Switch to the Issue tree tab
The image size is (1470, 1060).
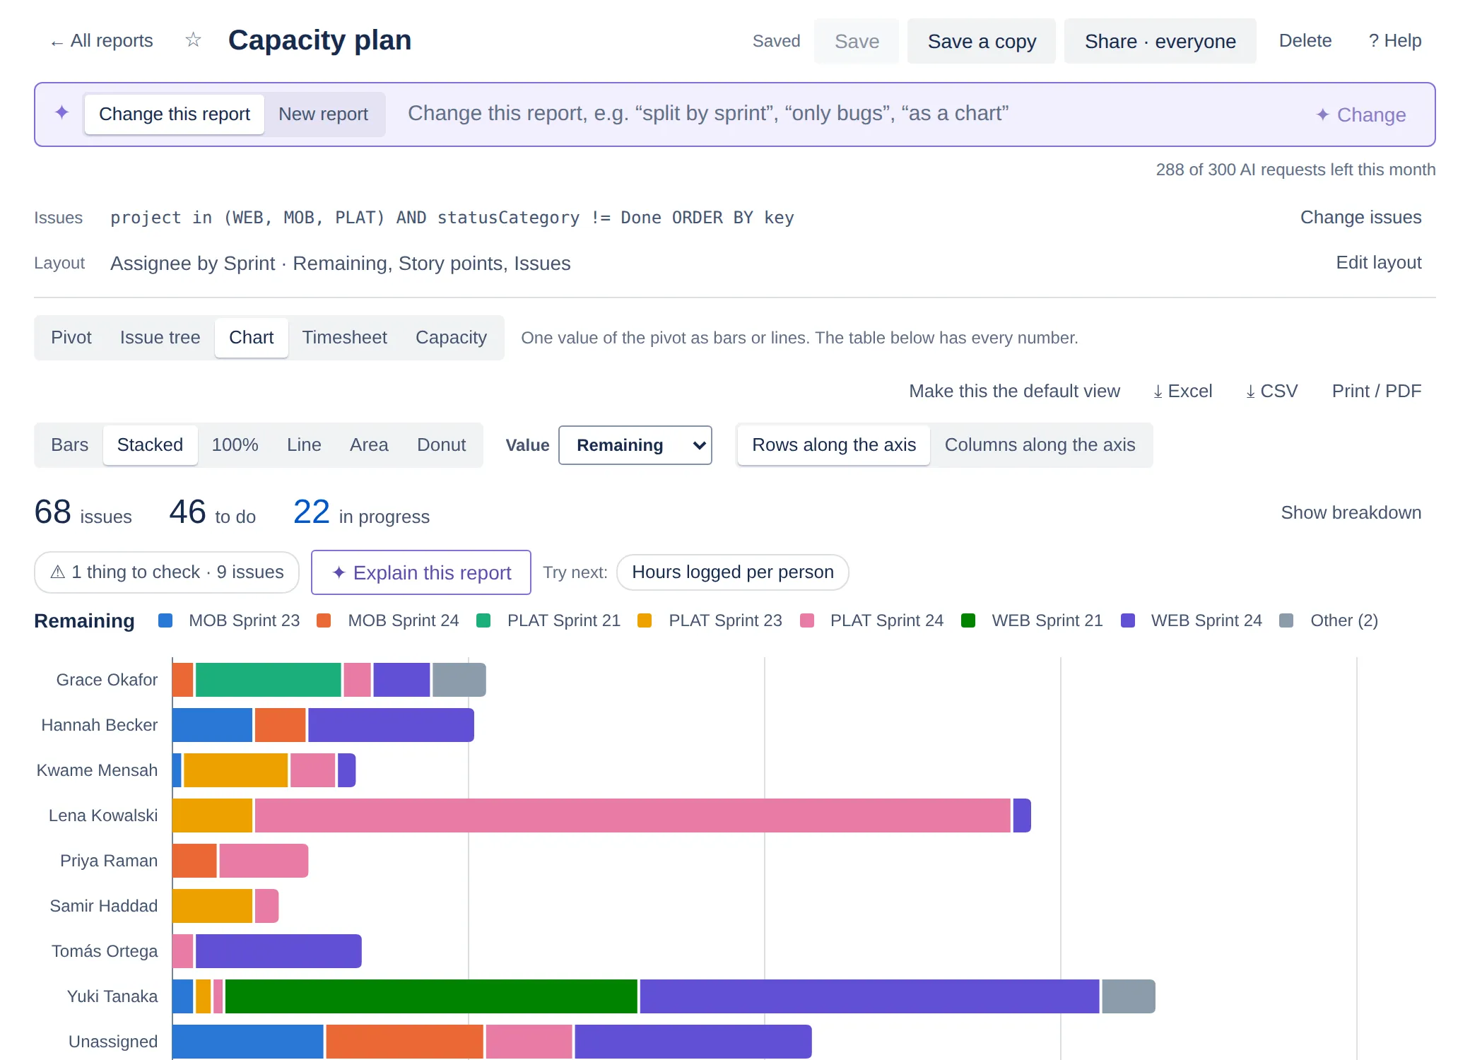[x=160, y=337]
